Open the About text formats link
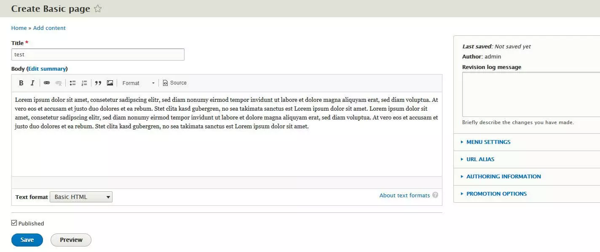Image resolution: width=600 pixels, height=252 pixels. pyautogui.click(x=404, y=195)
